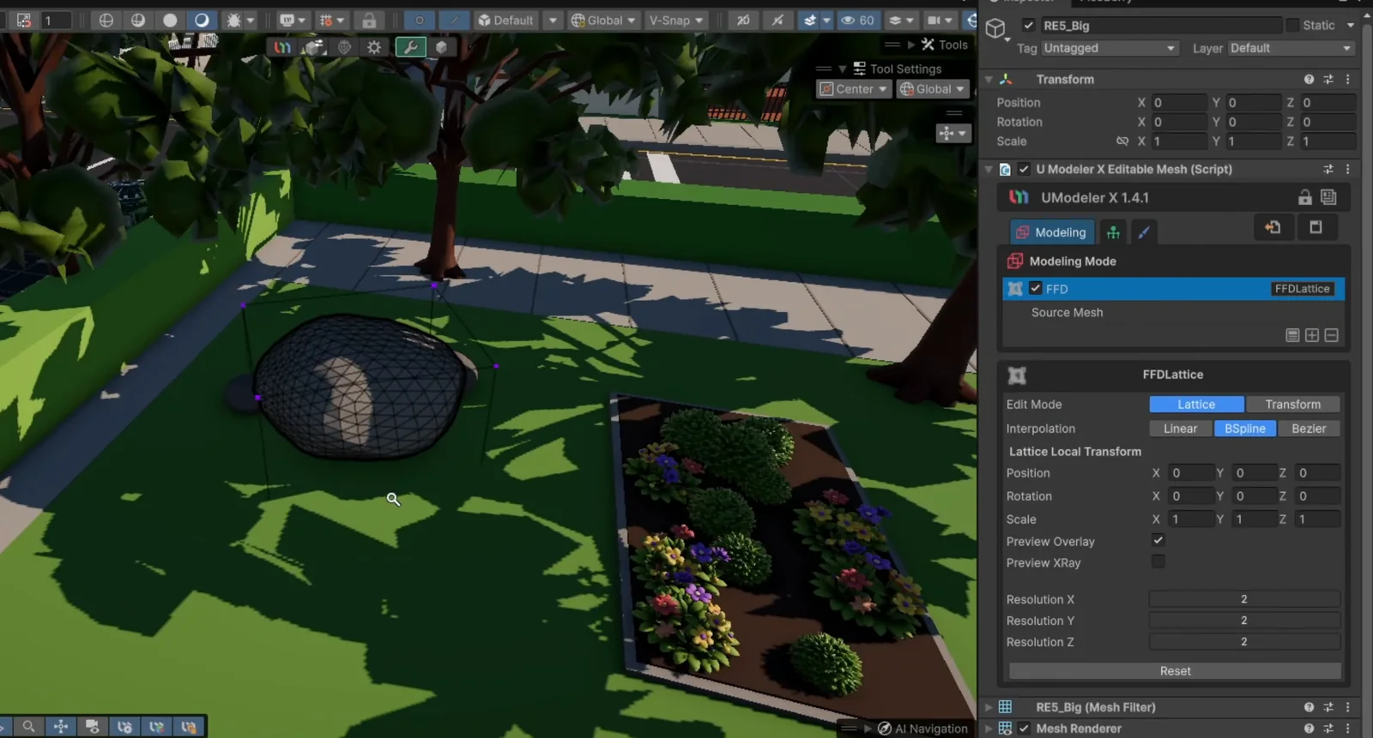Enable the Static checkbox

pos(1292,26)
